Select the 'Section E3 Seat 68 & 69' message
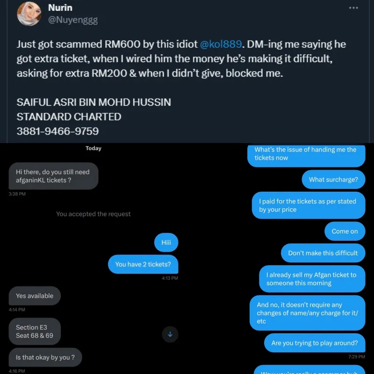Image resolution: width=374 pixels, height=374 pixels. [35, 331]
